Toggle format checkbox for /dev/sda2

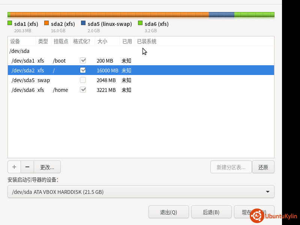click(83, 70)
